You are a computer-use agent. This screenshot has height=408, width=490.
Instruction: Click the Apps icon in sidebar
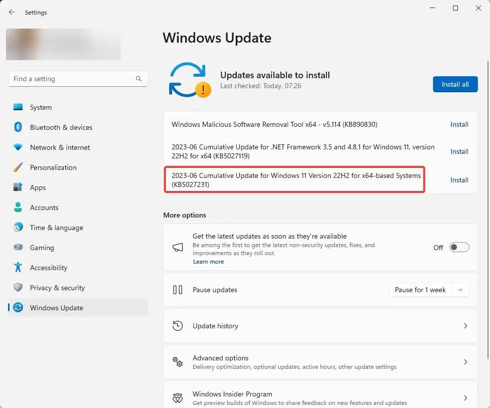18,187
